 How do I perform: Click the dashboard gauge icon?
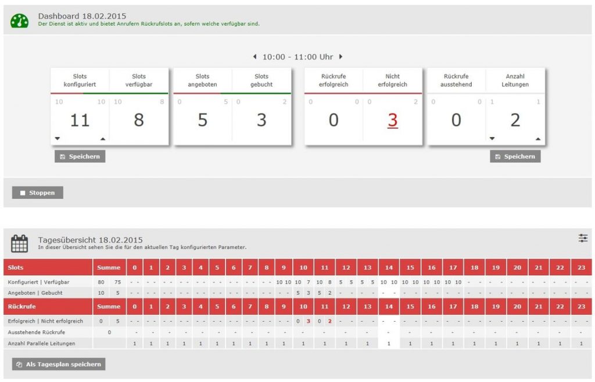coord(20,20)
